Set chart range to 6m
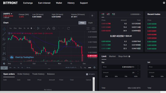This screenshot has height=93, width=166. click(x=10, y=68)
